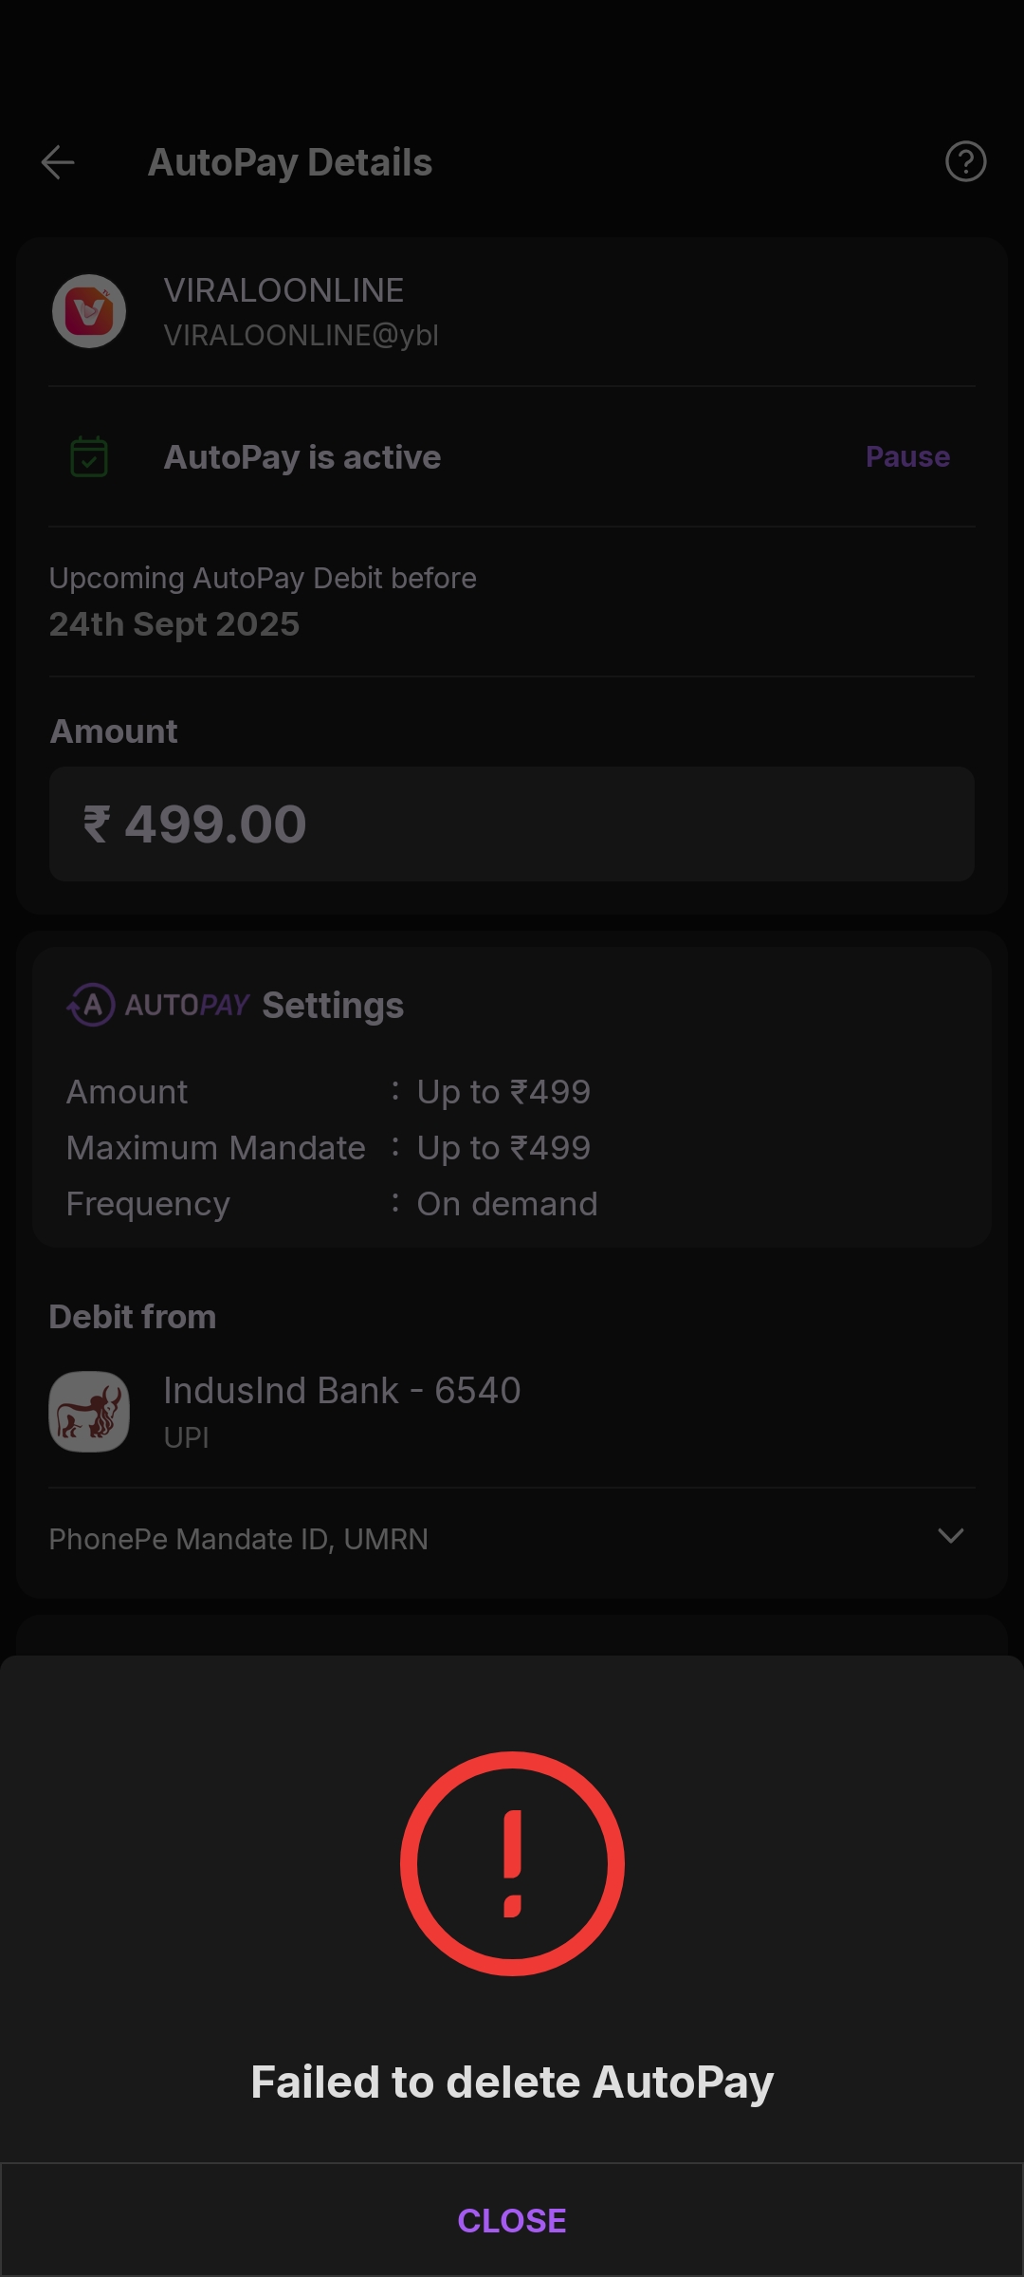The width and height of the screenshot is (1024, 2277).
Task: Tap the AutoPay circular A logo
Action: pos(92,1005)
